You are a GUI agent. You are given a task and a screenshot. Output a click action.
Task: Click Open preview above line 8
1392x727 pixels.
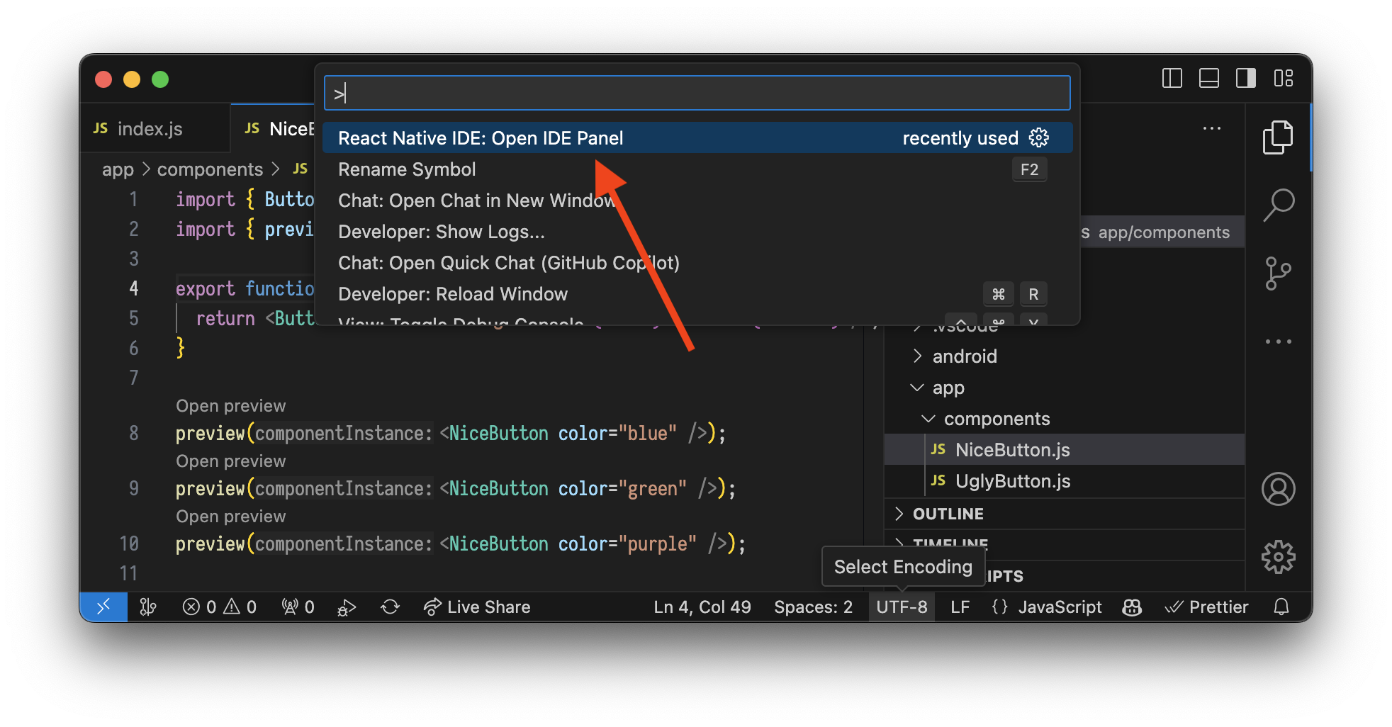click(230, 405)
